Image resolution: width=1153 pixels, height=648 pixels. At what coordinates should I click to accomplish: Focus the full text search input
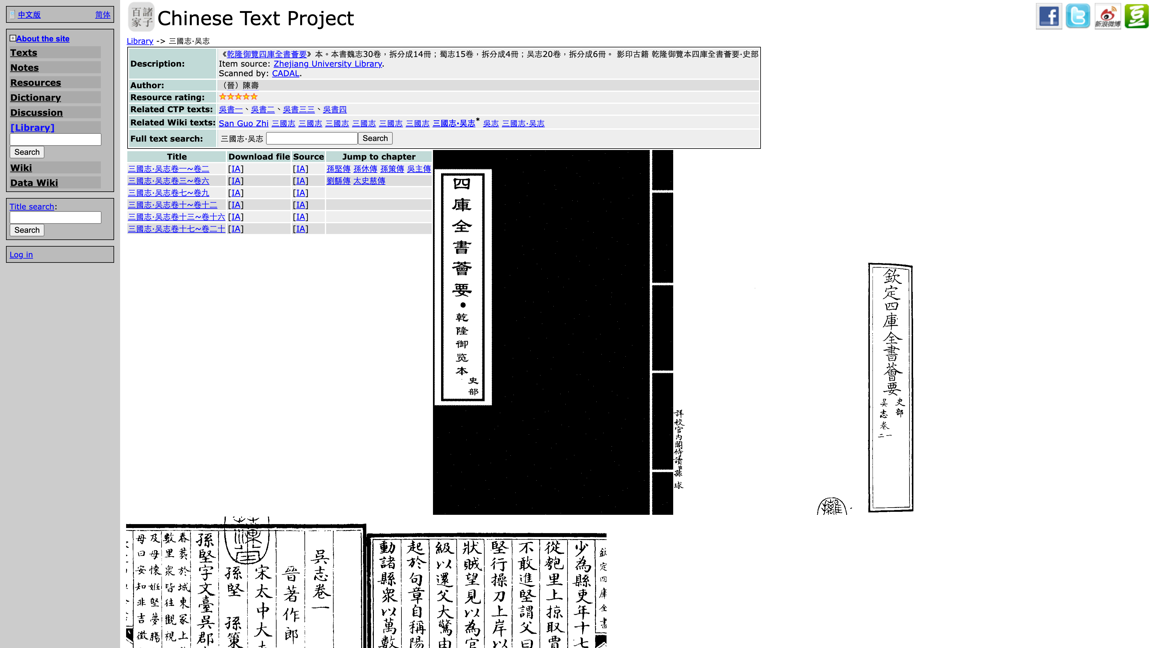click(x=312, y=138)
